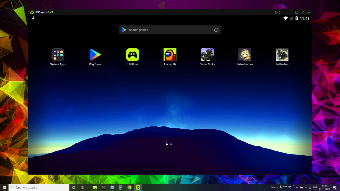Open the ENG language selector in taskbar
The height and width of the screenshot is (191, 340).
click(x=315, y=187)
